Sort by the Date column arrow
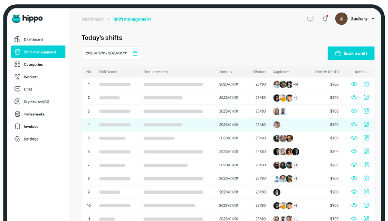 click(x=231, y=72)
